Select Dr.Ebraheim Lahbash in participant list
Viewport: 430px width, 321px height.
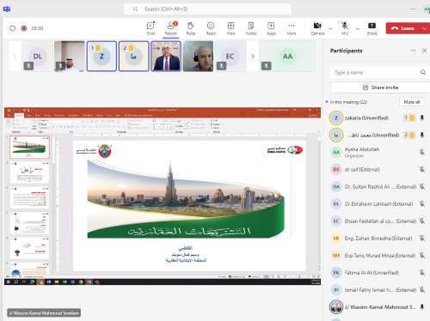point(378,203)
